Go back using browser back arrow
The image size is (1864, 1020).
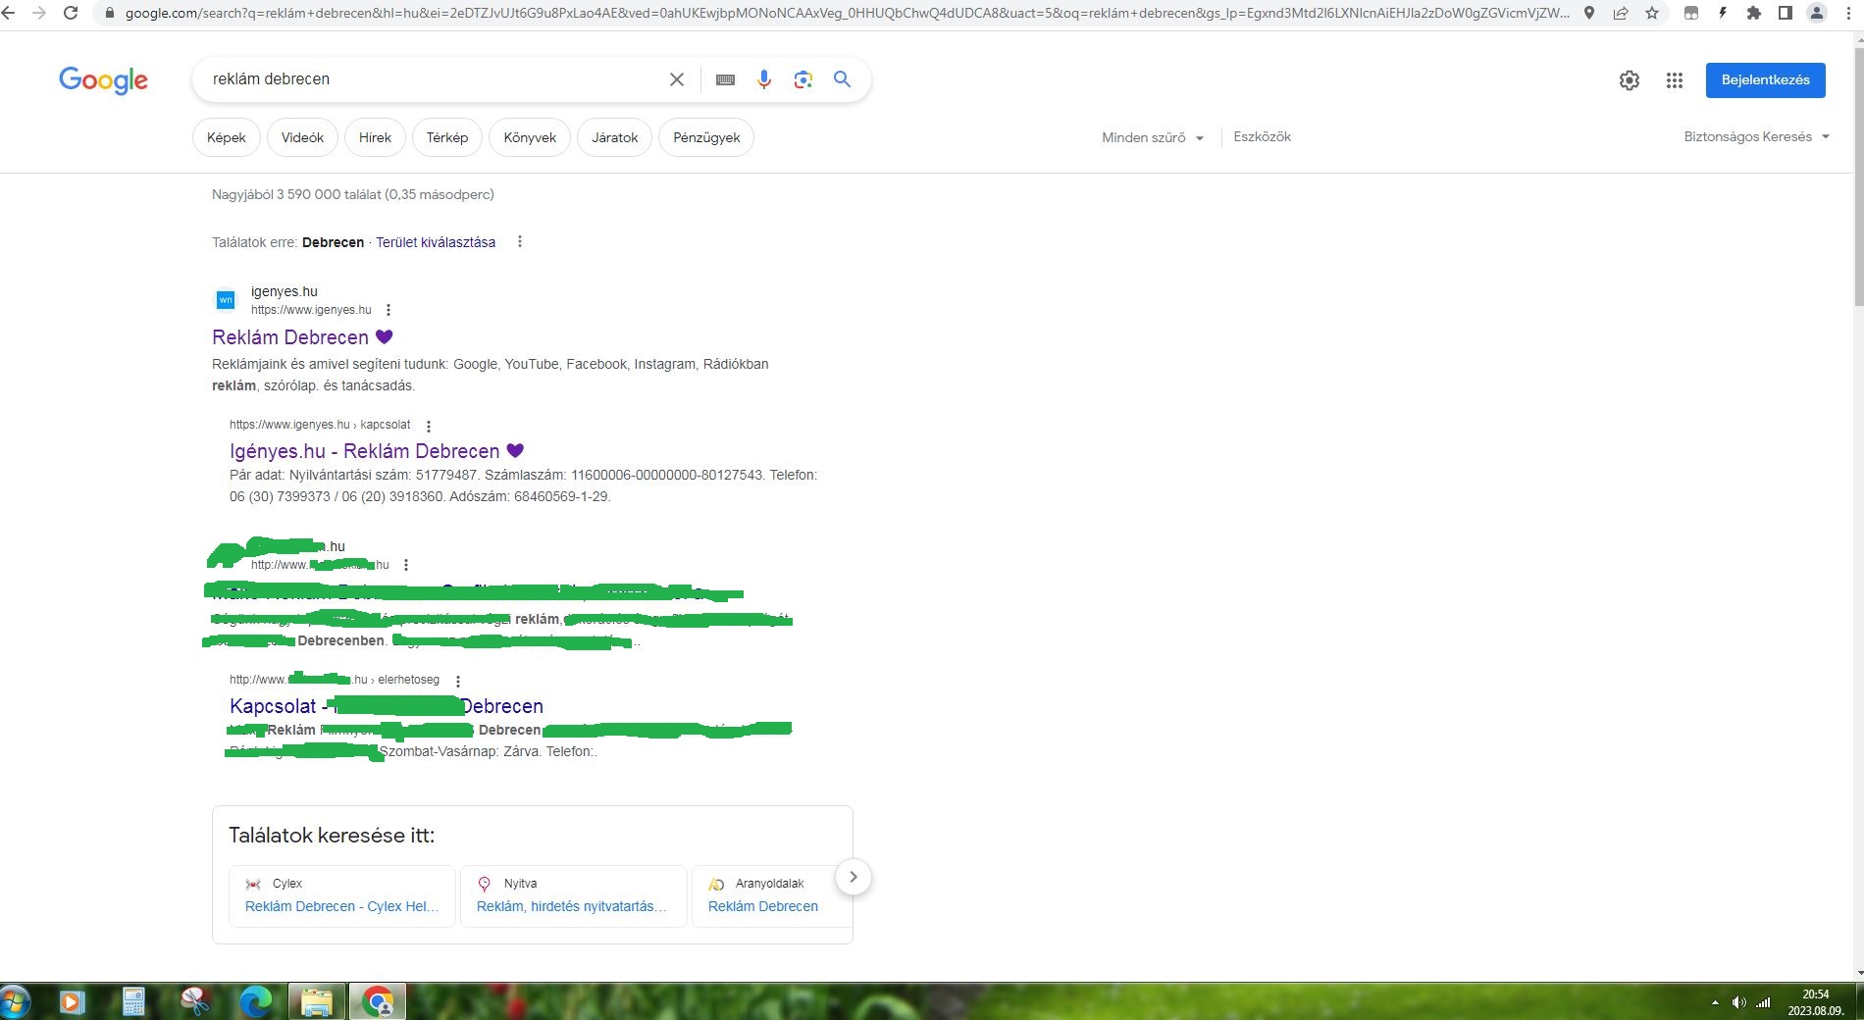click(x=8, y=13)
